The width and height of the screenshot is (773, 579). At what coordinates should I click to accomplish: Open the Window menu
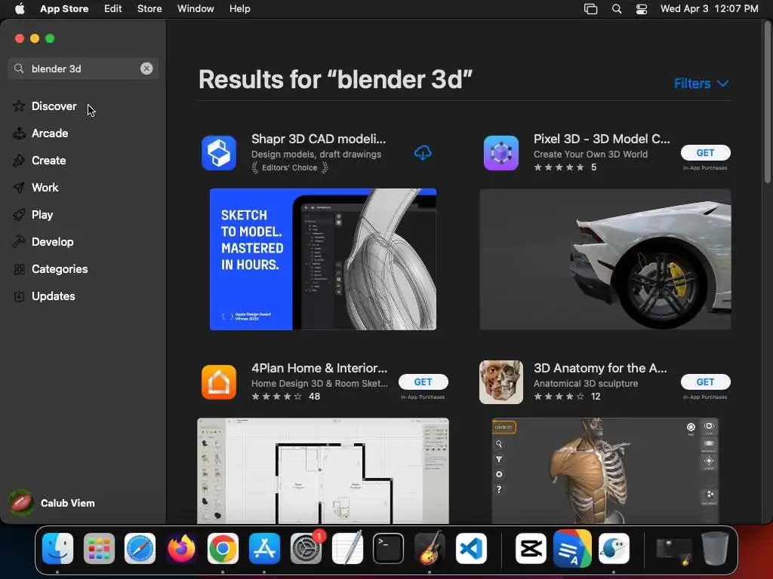coord(196,9)
